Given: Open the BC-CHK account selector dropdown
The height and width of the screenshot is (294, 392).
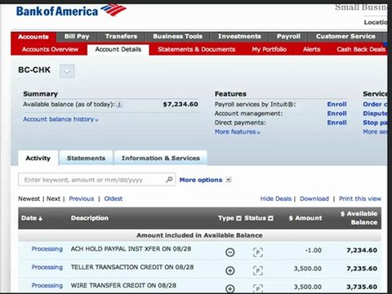Looking at the screenshot, I should click(x=67, y=71).
